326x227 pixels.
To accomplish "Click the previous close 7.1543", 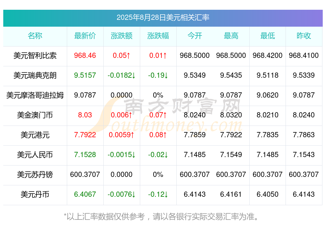I will [x=304, y=155].
